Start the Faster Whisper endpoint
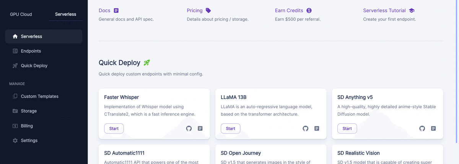Viewport: 459px width, 164px height. 114,129
